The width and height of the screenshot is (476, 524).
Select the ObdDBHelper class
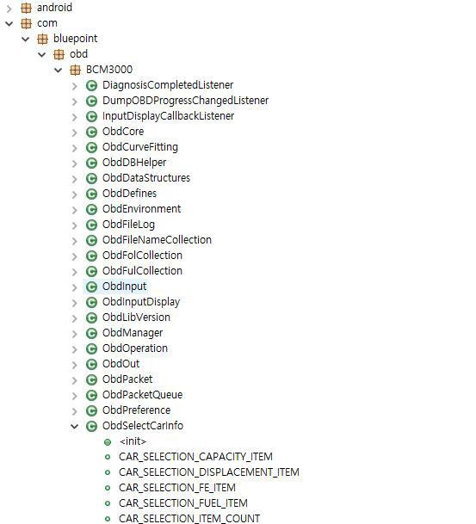(x=134, y=163)
